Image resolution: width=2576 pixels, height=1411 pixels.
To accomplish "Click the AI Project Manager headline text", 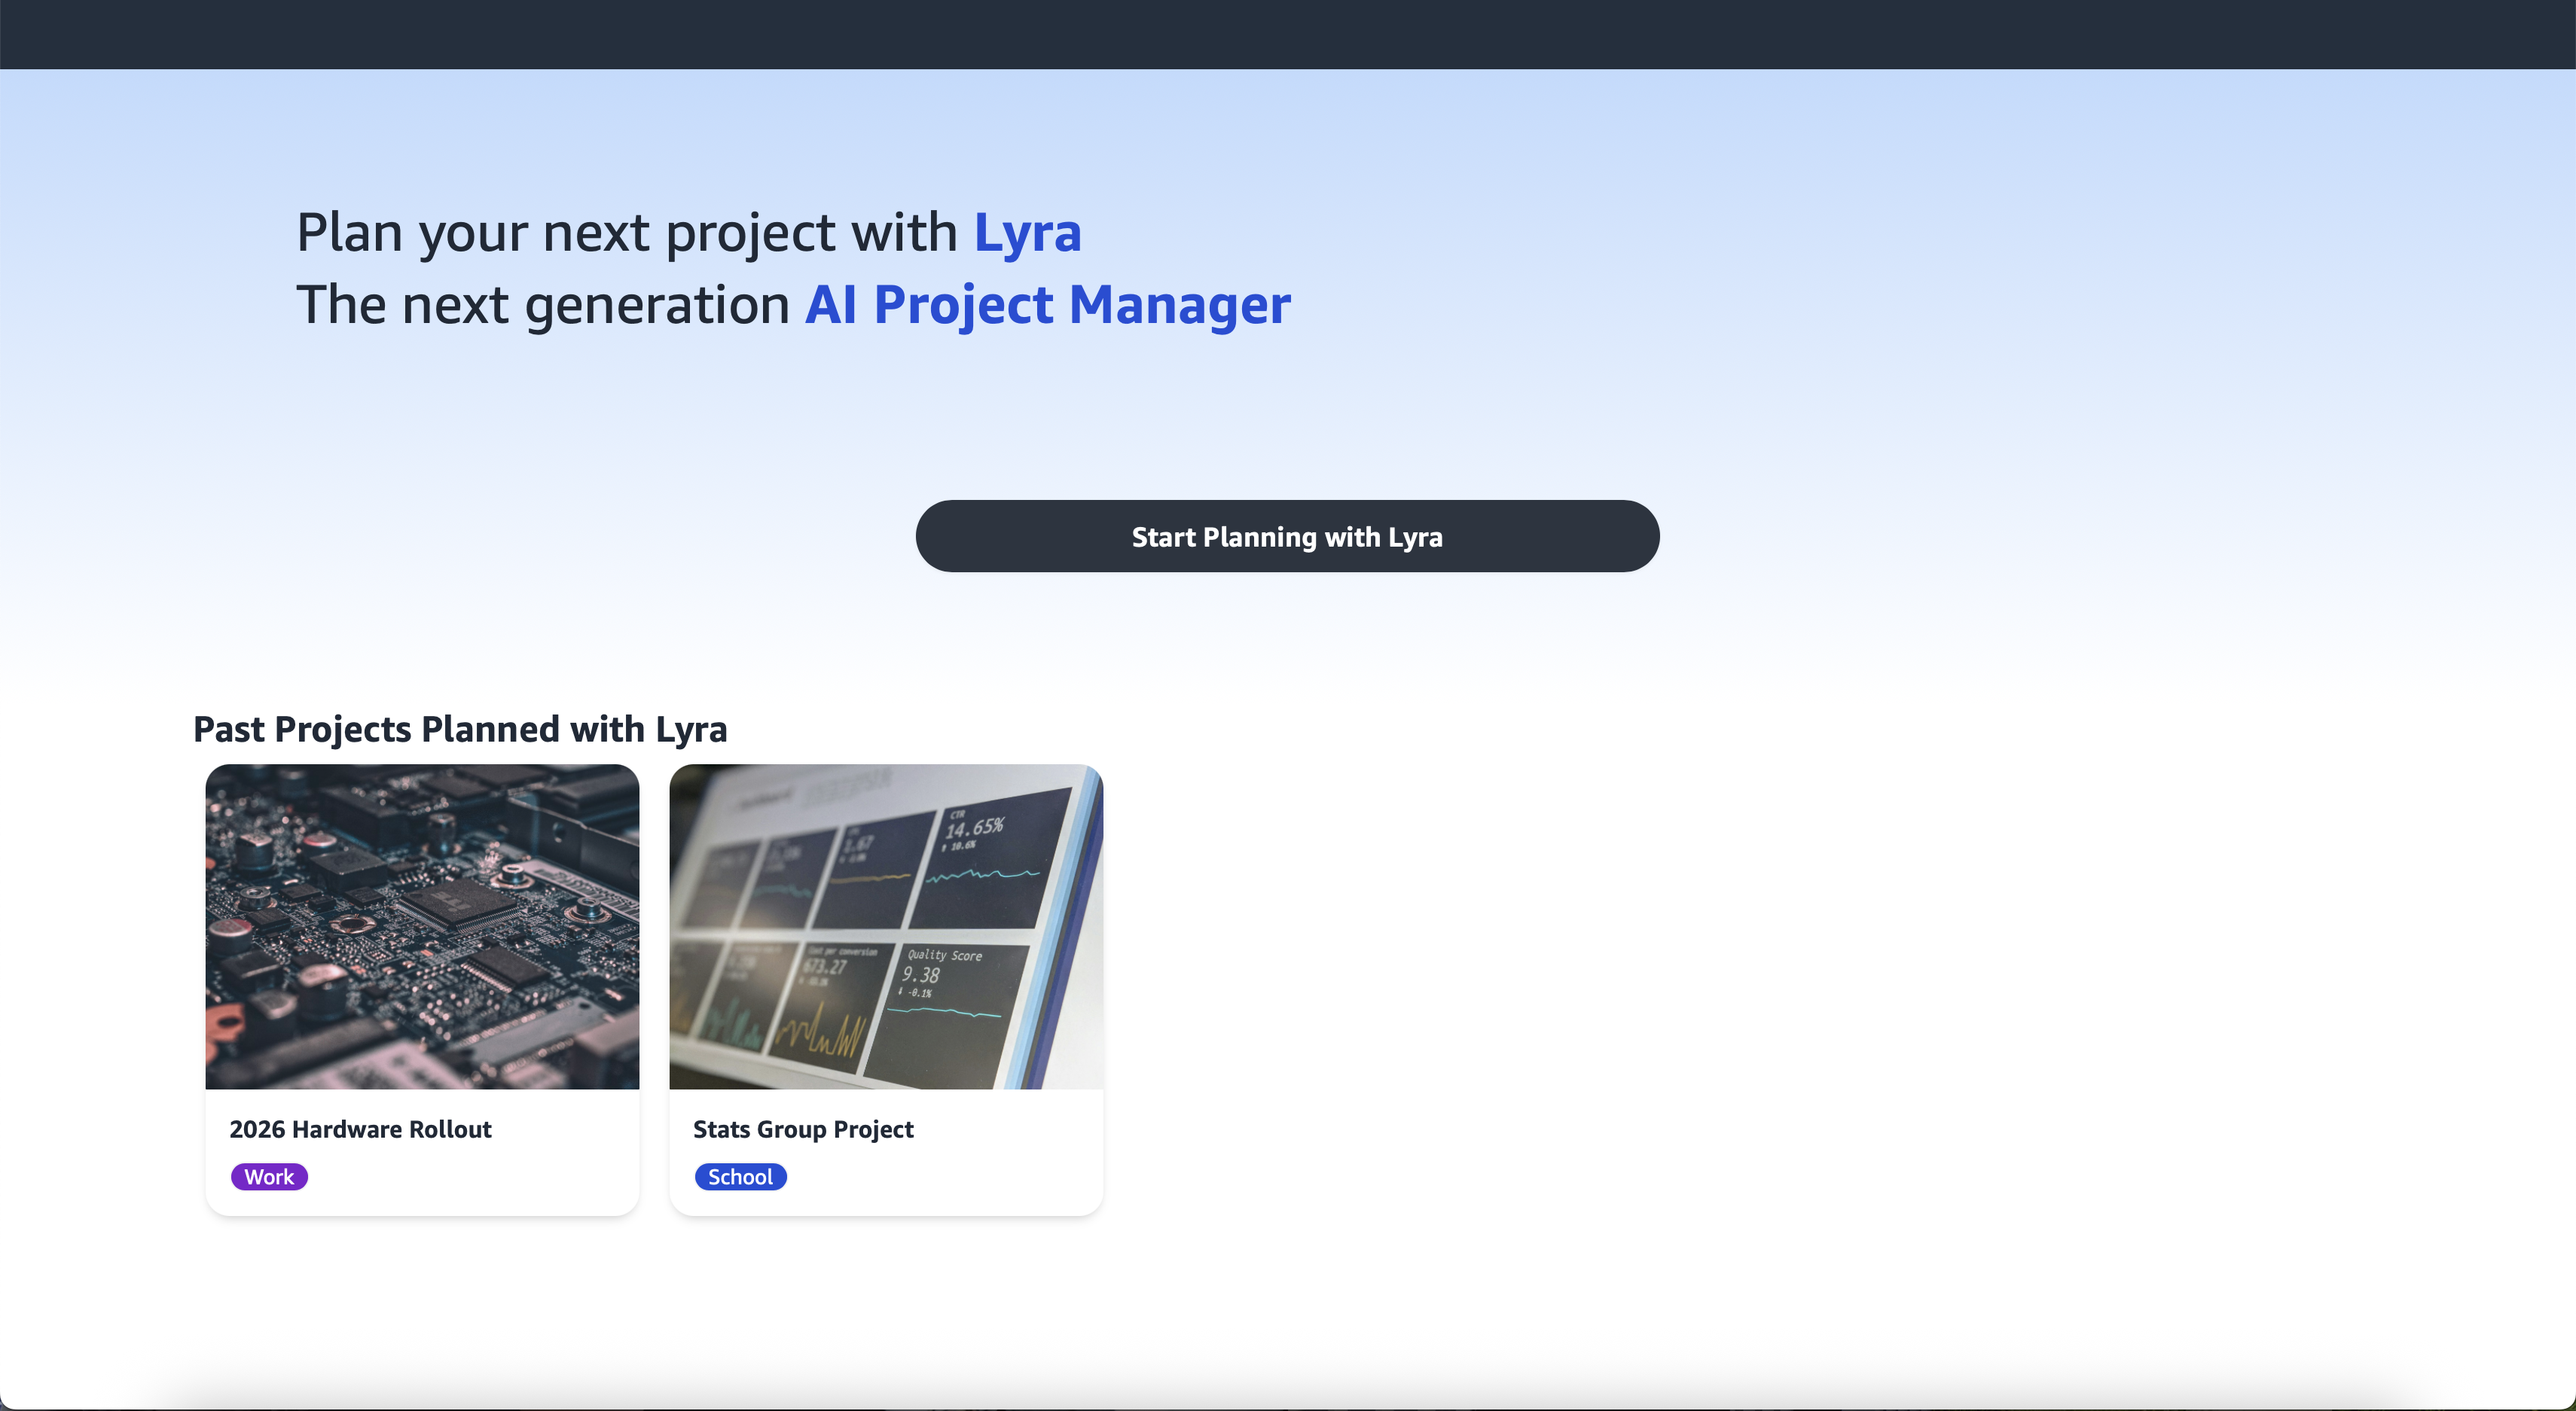I will pos(1047,305).
